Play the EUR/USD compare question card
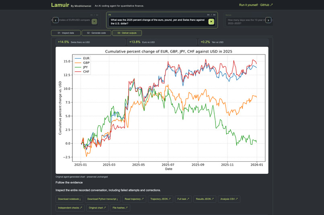This screenshot has width=324, height=215. pos(94,21)
